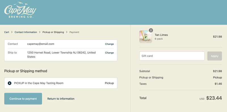Click the Taxes amount $1.46
Viewport: 227px width, 112px height.
pos(218,84)
